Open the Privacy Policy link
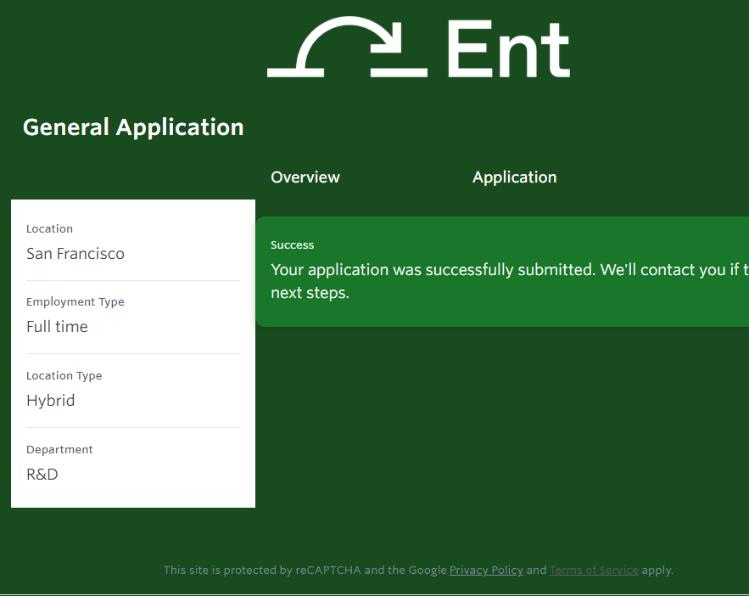Screen dimensions: 749x596 (486, 571)
